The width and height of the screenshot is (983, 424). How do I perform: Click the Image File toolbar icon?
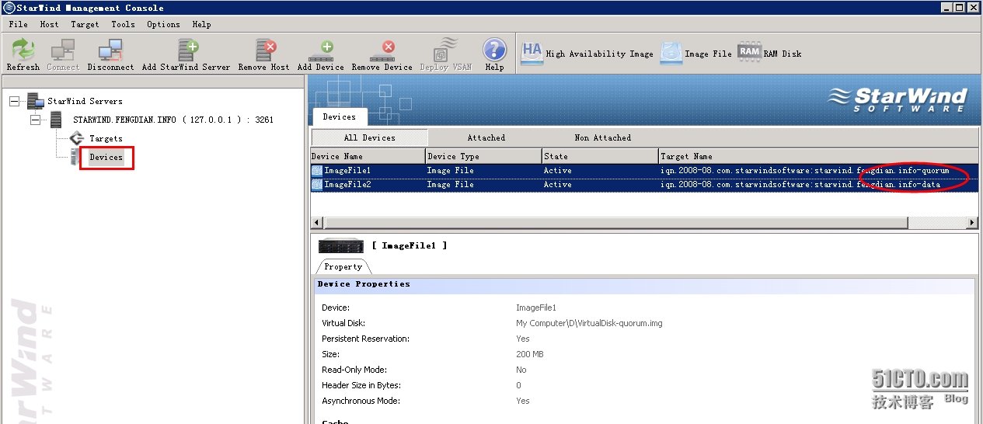(x=671, y=53)
